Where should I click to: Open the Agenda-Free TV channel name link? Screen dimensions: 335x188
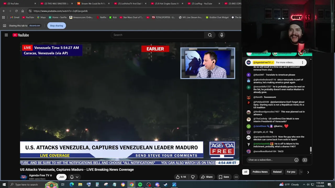[x=39, y=175]
